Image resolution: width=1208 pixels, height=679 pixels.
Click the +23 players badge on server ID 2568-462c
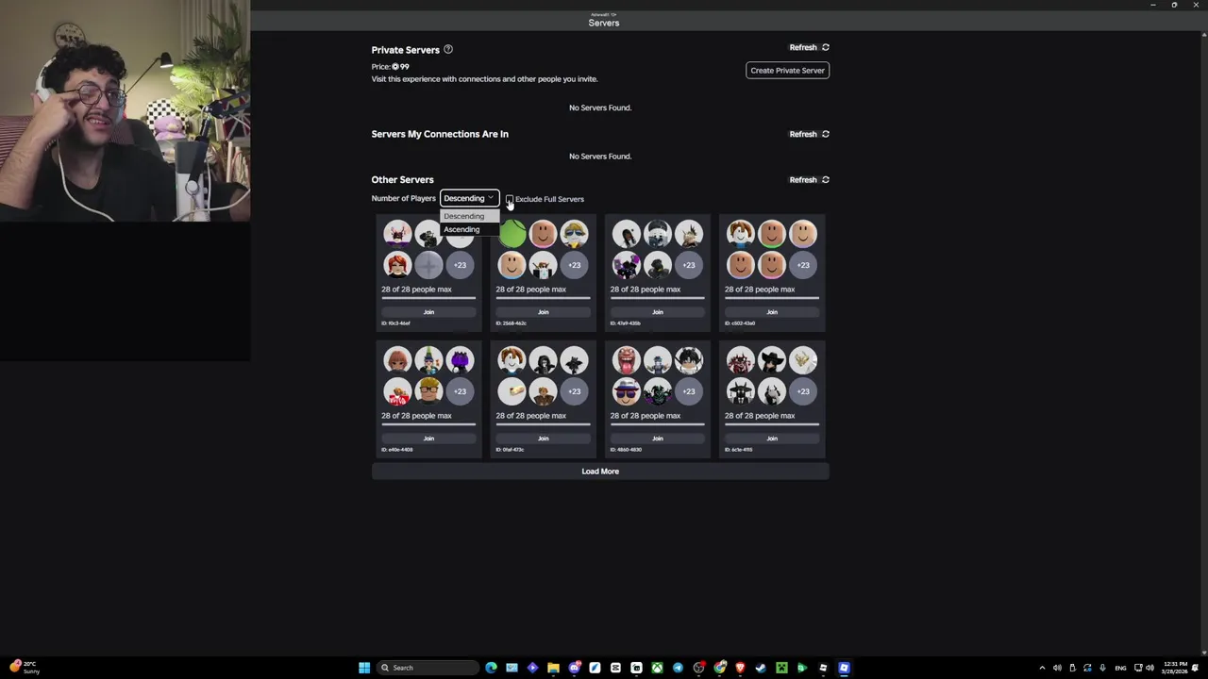(574, 265)
